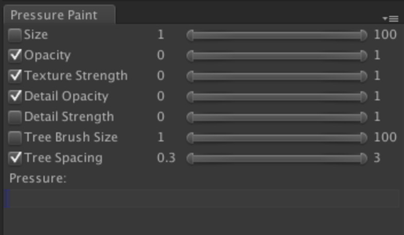Click the Size range slider track
This screenshot has width=404, height=235.
click(277, 35)
